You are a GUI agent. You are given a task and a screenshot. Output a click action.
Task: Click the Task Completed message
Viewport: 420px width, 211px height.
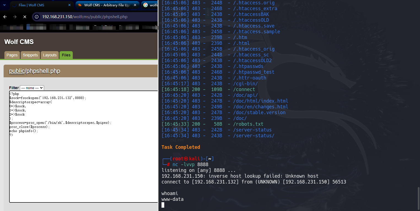pos(181,147)
